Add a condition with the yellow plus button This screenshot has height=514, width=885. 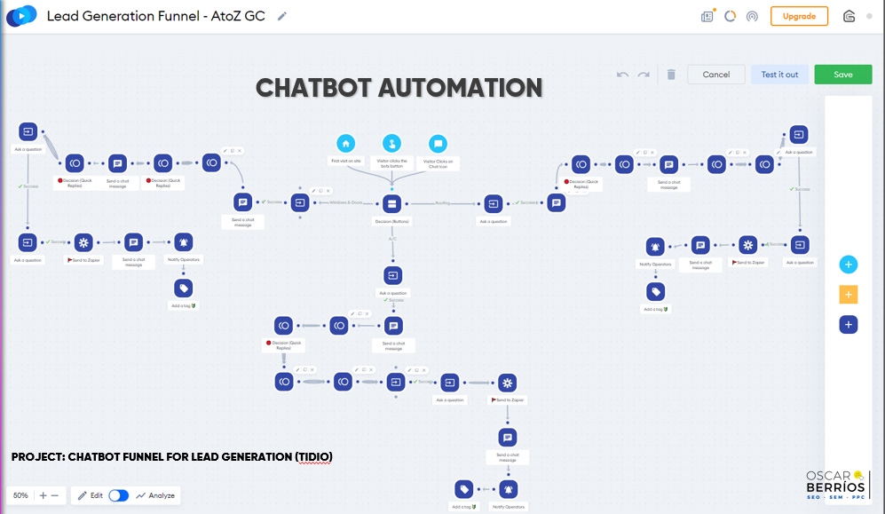point(848,295)
